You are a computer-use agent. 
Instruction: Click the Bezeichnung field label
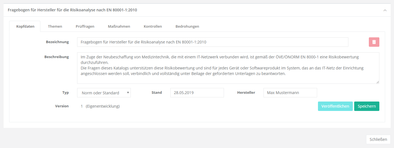57,42
